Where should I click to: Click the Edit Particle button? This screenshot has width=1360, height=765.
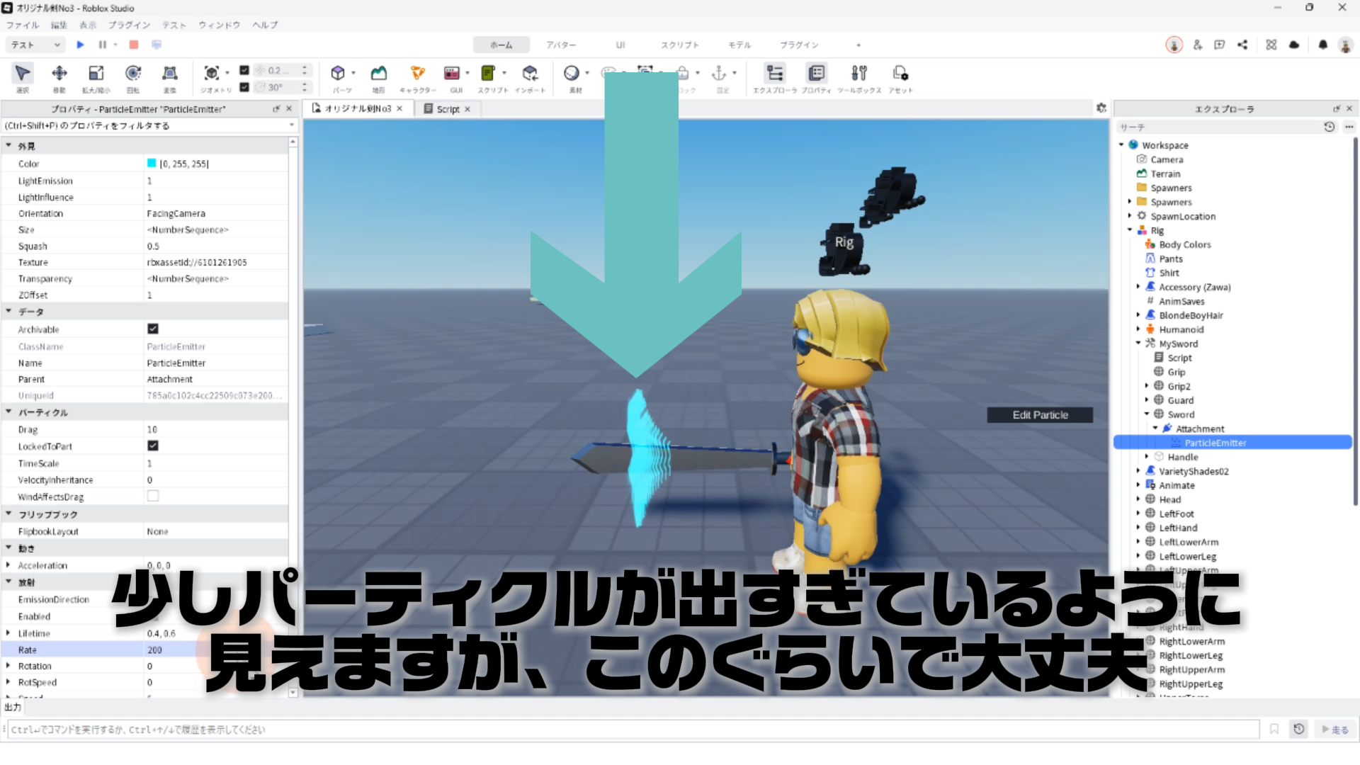click(x=1039, y=415)
